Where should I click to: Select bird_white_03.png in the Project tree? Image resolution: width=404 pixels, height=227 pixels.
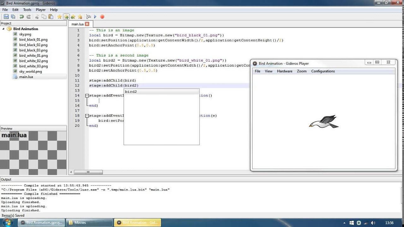33,66
